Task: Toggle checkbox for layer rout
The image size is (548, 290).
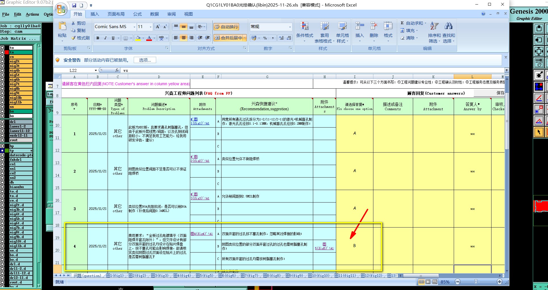Action: [2, 140]
